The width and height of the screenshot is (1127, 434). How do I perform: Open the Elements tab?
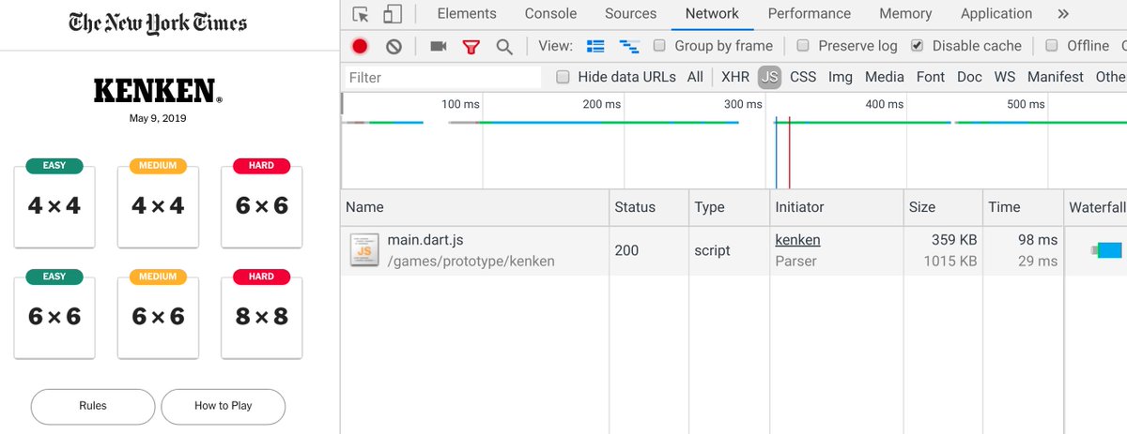467,13
